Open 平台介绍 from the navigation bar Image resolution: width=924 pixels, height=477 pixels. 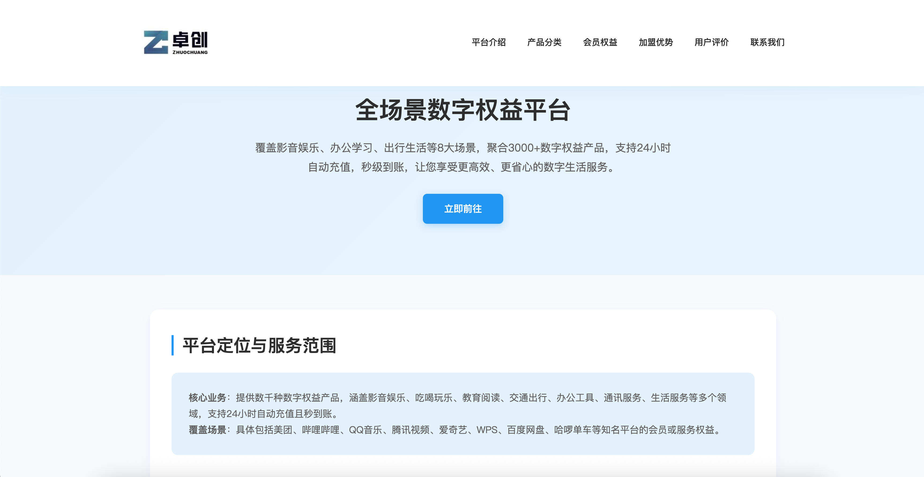(489, 42)
